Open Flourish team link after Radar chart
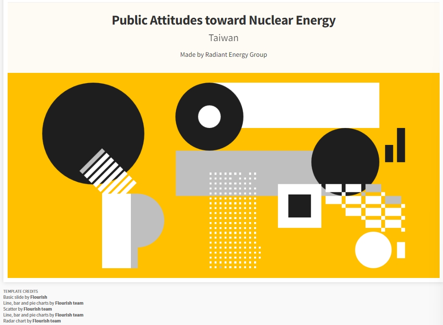 tap(47, 321)
